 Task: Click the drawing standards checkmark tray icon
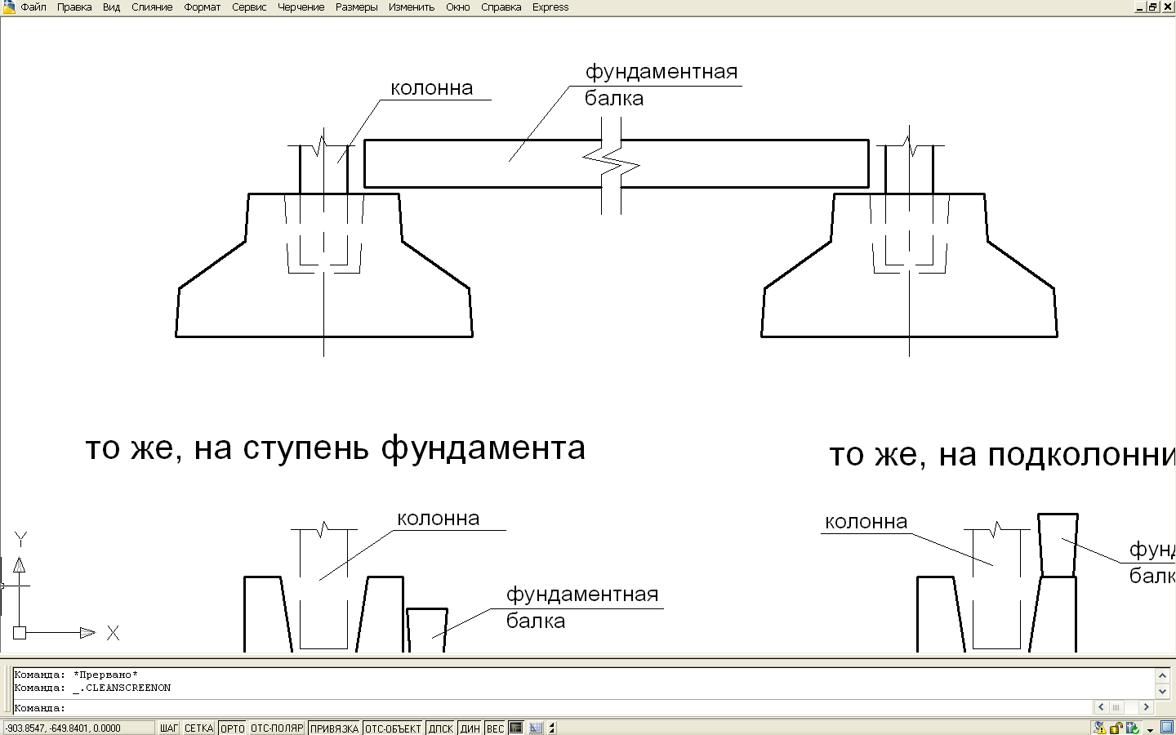[x=1132, y=728]
